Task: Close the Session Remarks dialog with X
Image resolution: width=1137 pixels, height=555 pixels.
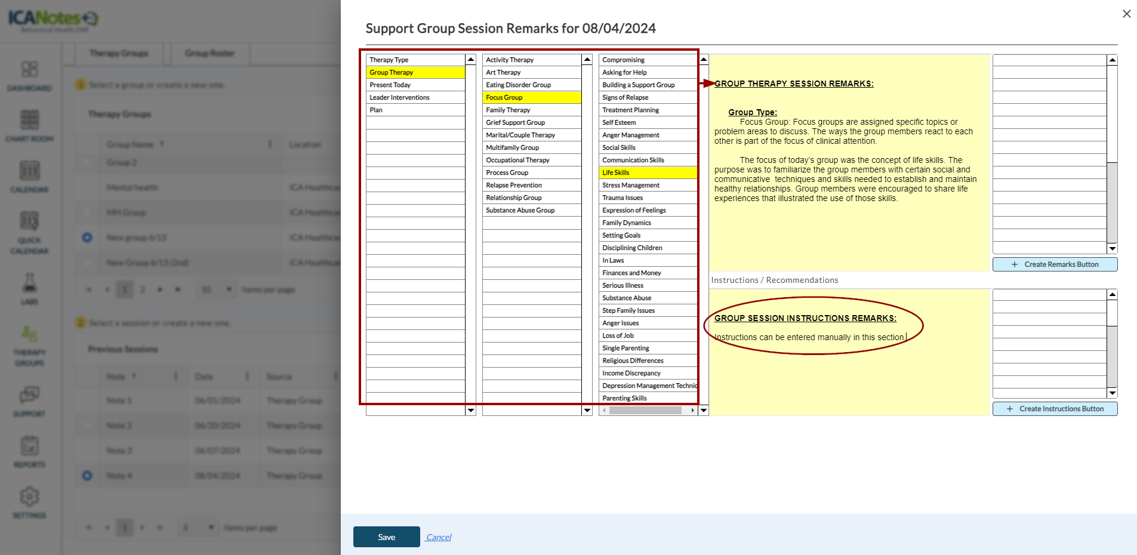Action: (x=1126, y=14)
